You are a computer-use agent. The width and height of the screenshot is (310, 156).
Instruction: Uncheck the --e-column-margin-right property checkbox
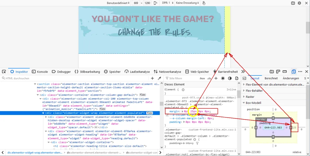point(167,115)
